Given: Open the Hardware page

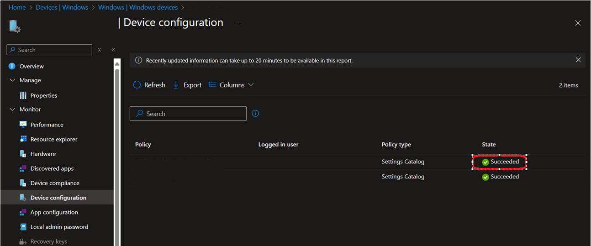Looking at the screenshot, I should click(43, 154).
